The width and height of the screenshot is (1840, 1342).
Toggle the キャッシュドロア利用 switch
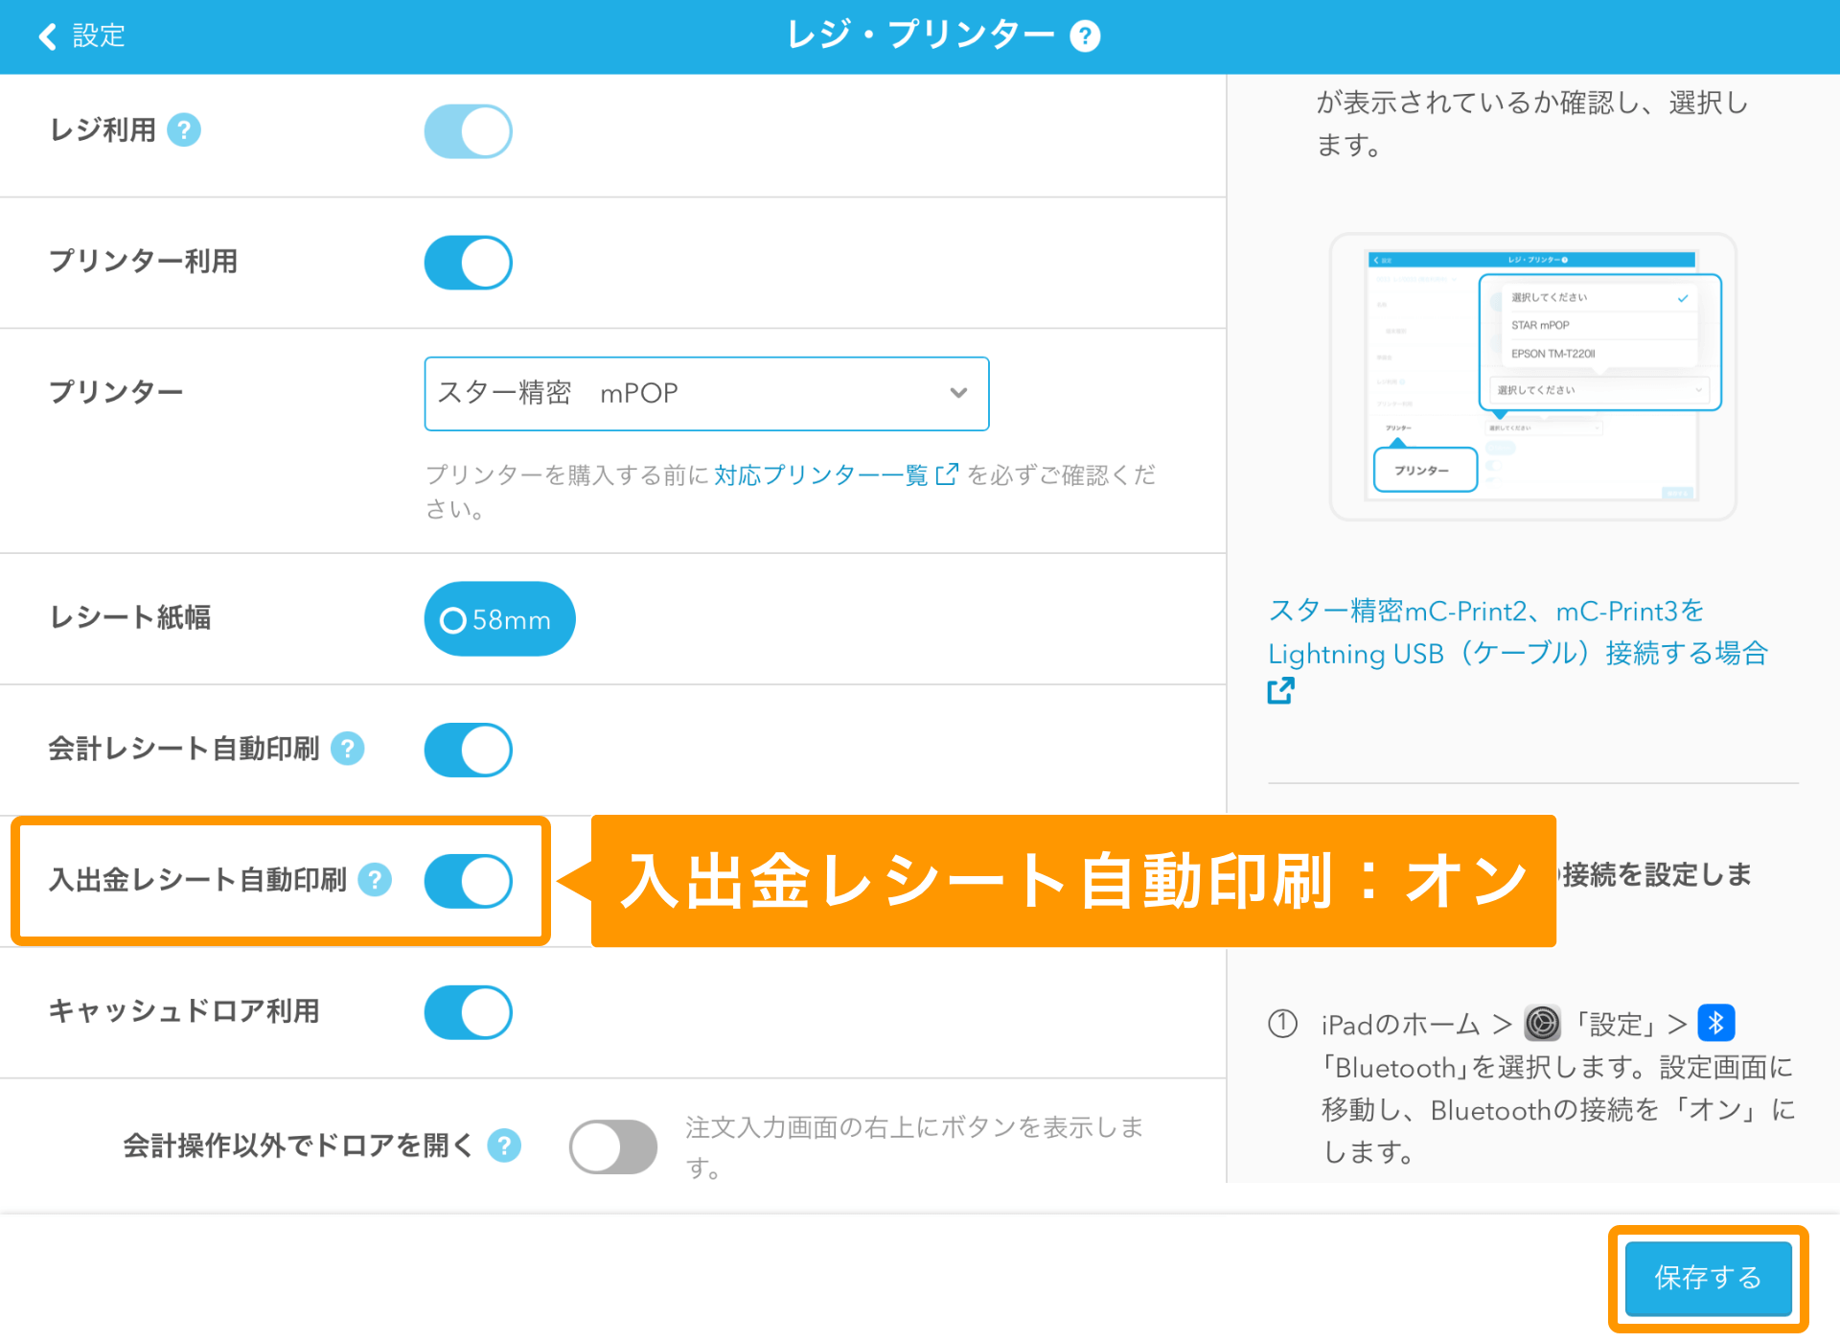pyautogui.click(x=469, y=1012)
